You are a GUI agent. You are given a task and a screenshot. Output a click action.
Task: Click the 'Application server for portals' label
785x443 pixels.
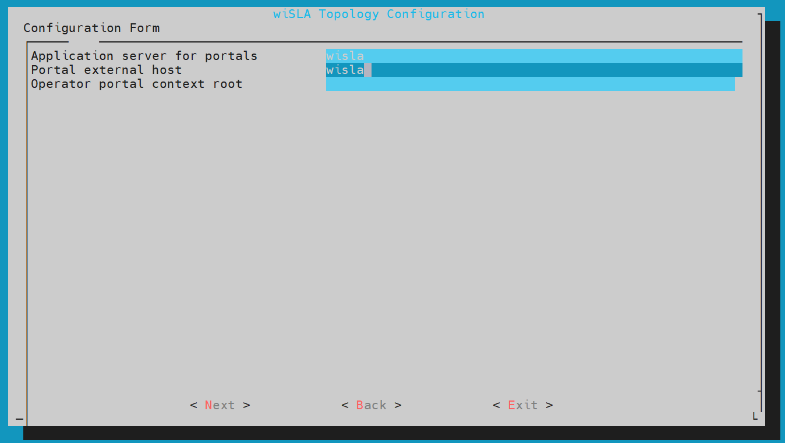[x=144, y=56]
